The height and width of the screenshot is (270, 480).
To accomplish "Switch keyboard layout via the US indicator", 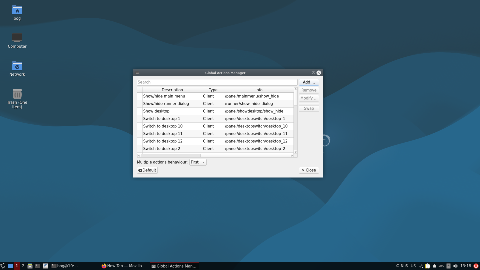I will click(413, 266).
